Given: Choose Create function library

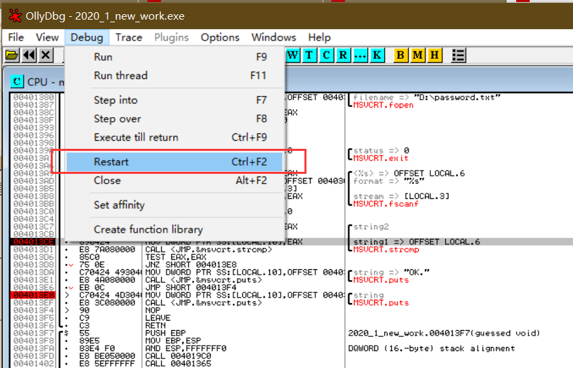Looking at the screenshot, I should click(175, 229).
